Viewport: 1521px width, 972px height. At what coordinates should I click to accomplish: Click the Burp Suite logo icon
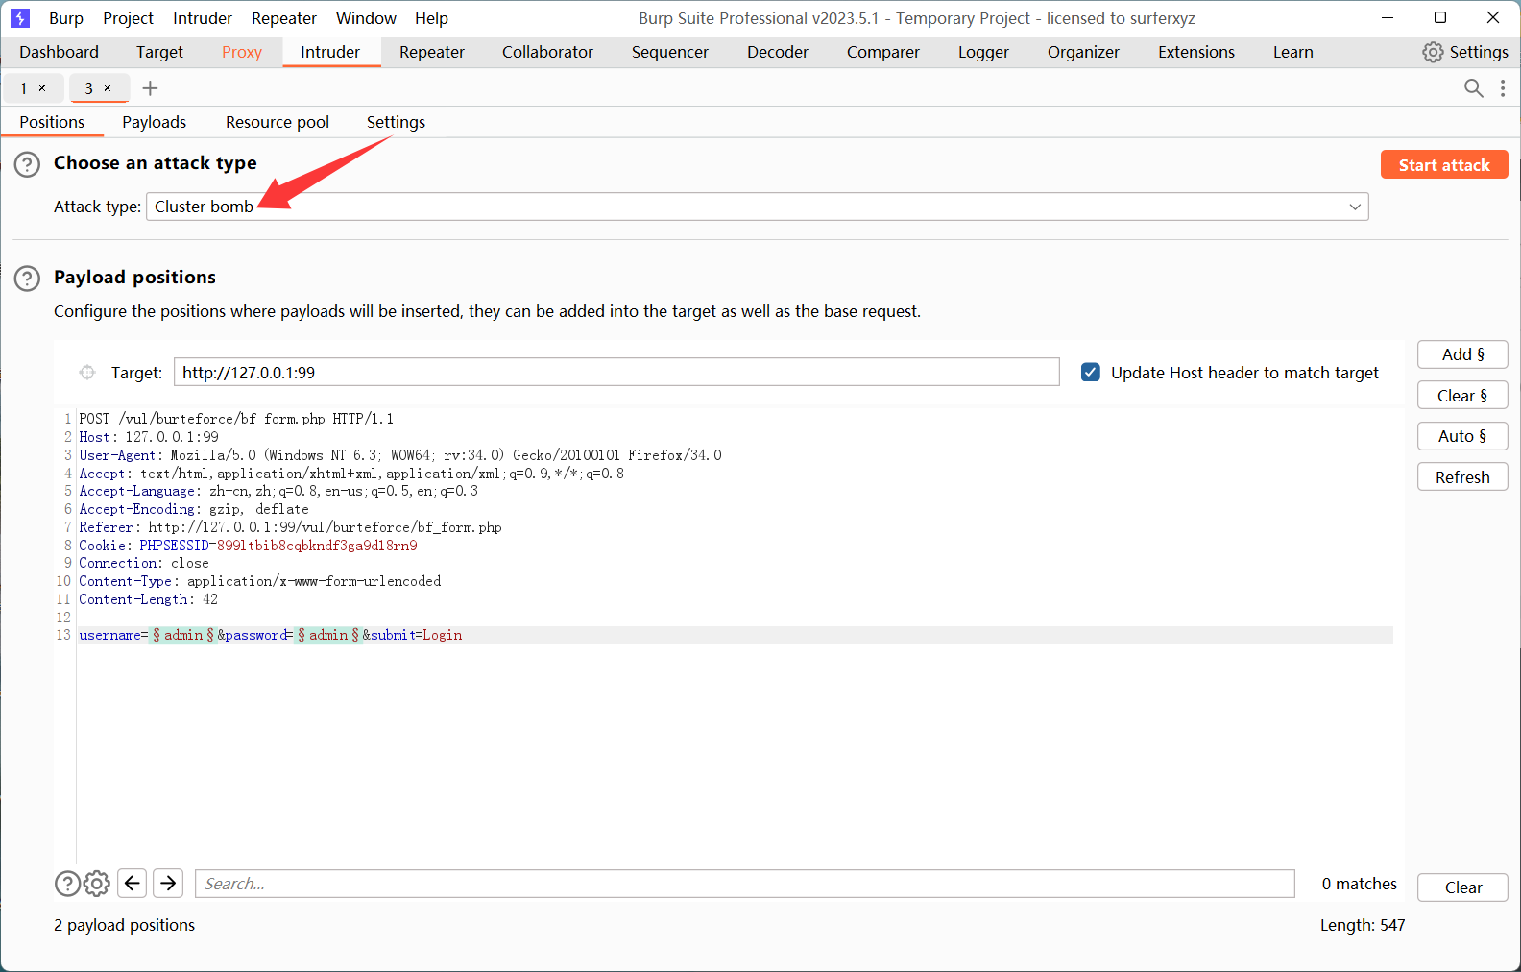[x=20, y=18]
